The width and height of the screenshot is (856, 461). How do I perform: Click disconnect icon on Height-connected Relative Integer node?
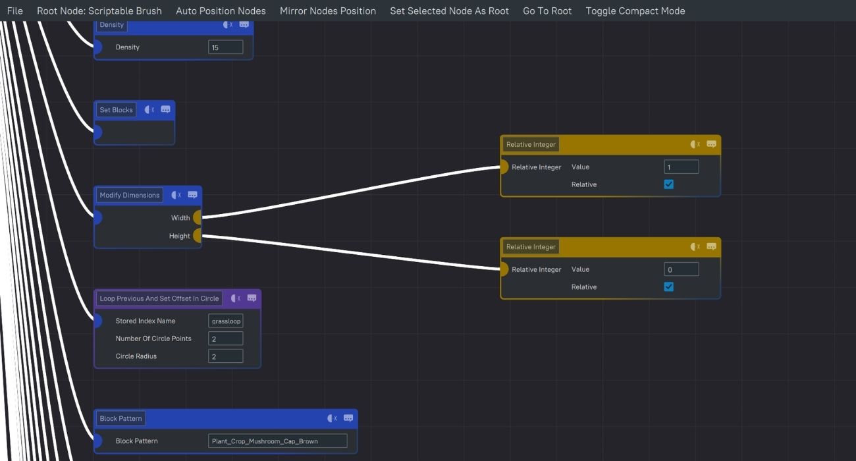pos(695,247)
